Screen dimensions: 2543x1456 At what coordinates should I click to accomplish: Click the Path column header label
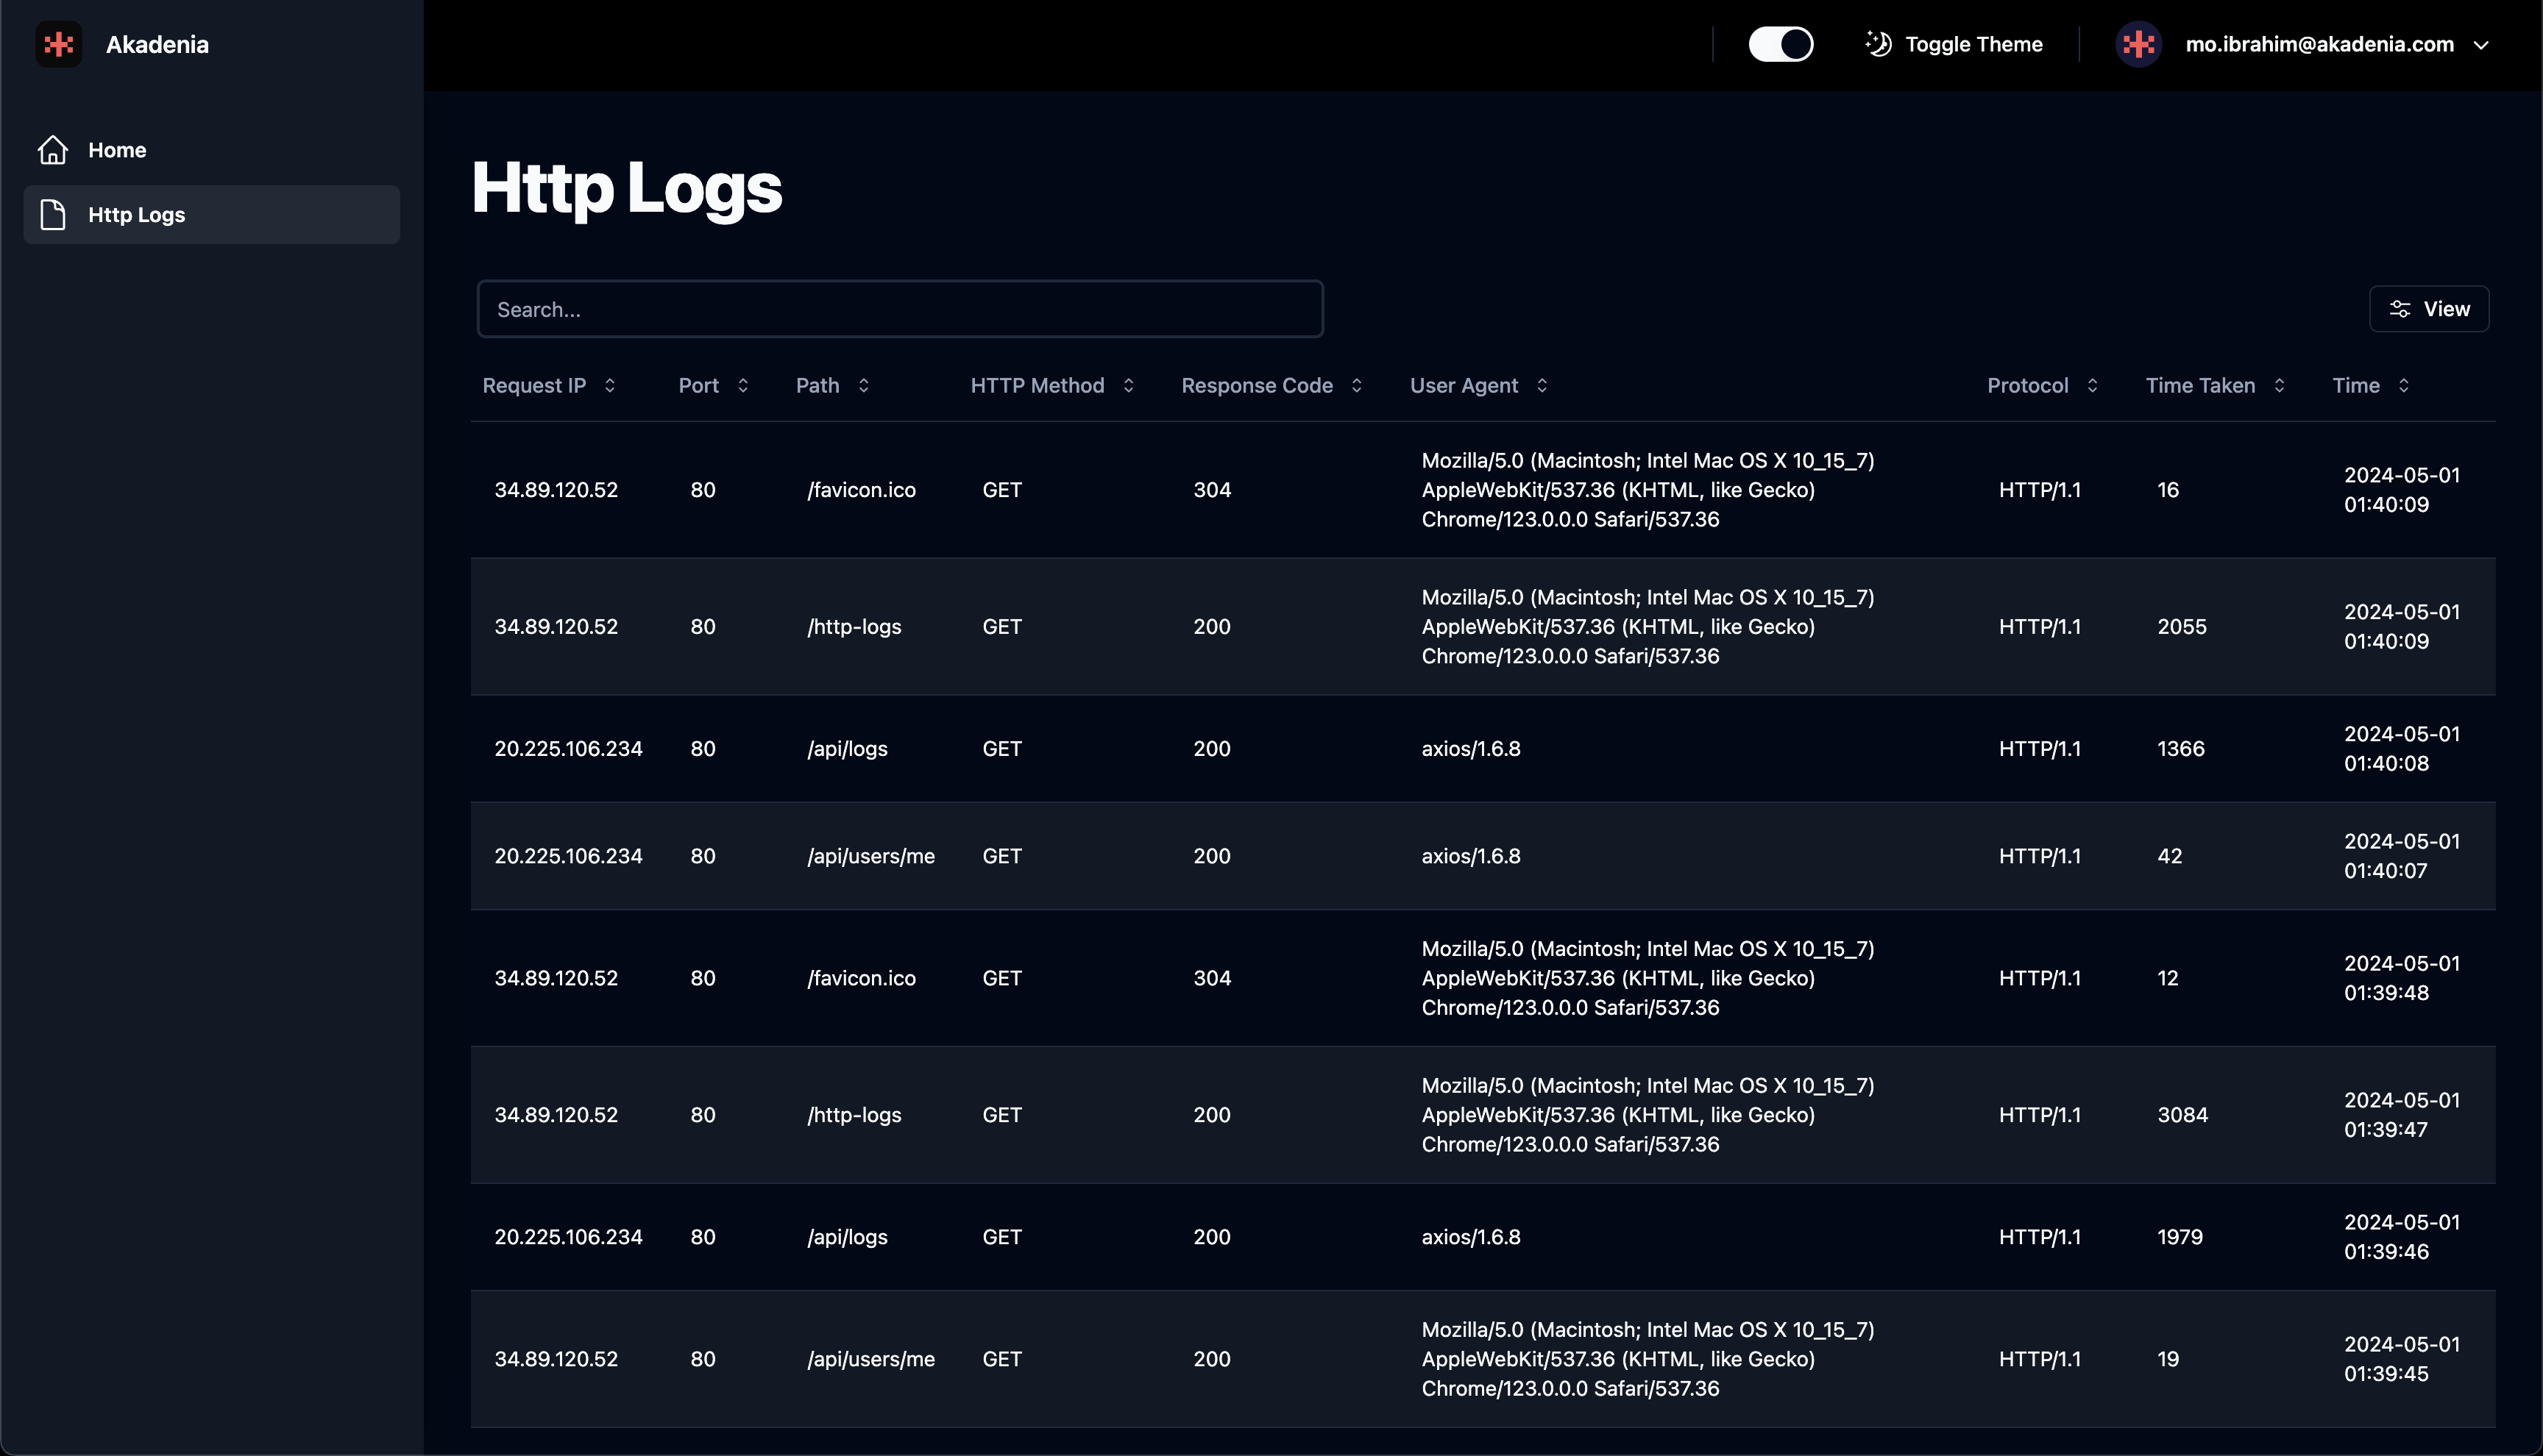coord(817,386)
